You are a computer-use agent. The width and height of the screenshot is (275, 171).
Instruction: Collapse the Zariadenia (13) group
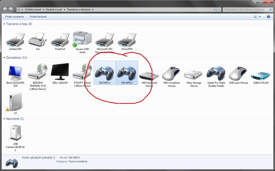click(4, 57)
